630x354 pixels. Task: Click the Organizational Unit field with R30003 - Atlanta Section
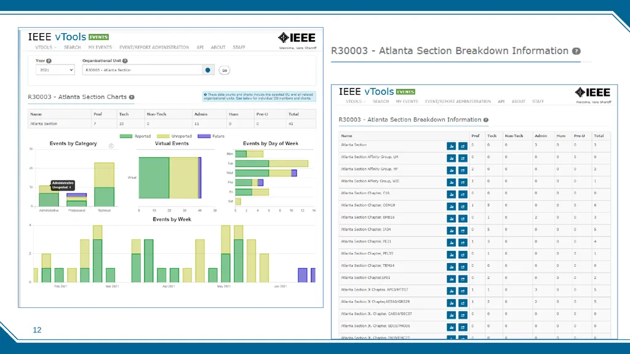(143, 70)
